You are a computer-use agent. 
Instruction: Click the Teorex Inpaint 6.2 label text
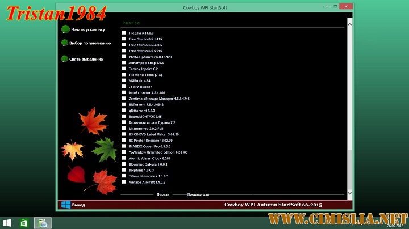point(143,69)
